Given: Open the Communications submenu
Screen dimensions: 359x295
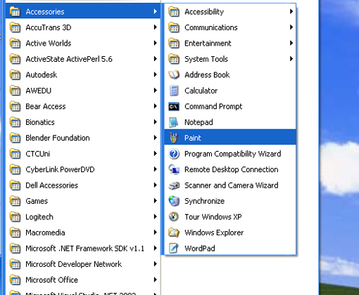Looking at the screenshot, I should point(230,27).
